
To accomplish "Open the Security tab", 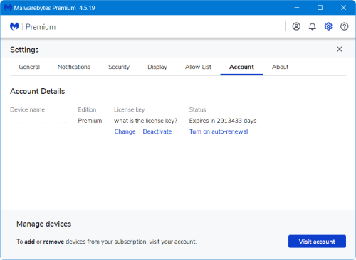I will [119, 67].
